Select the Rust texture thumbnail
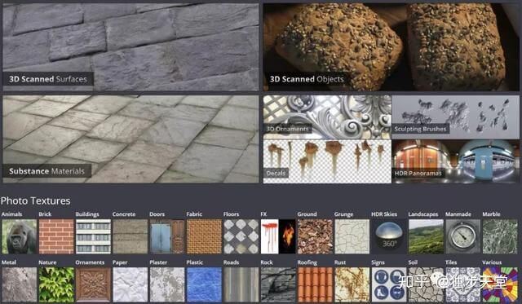The image size is (522, 304). [352, 285]
